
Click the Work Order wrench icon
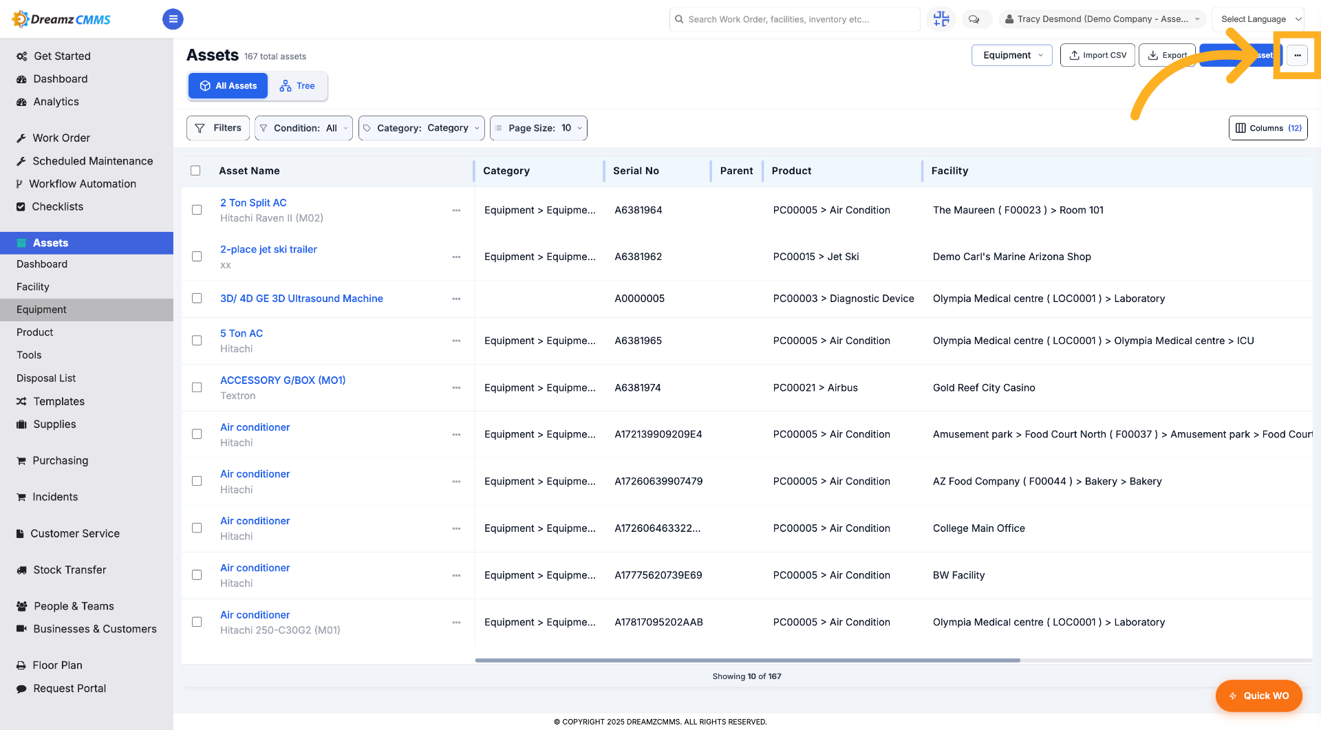pos(21,138)
